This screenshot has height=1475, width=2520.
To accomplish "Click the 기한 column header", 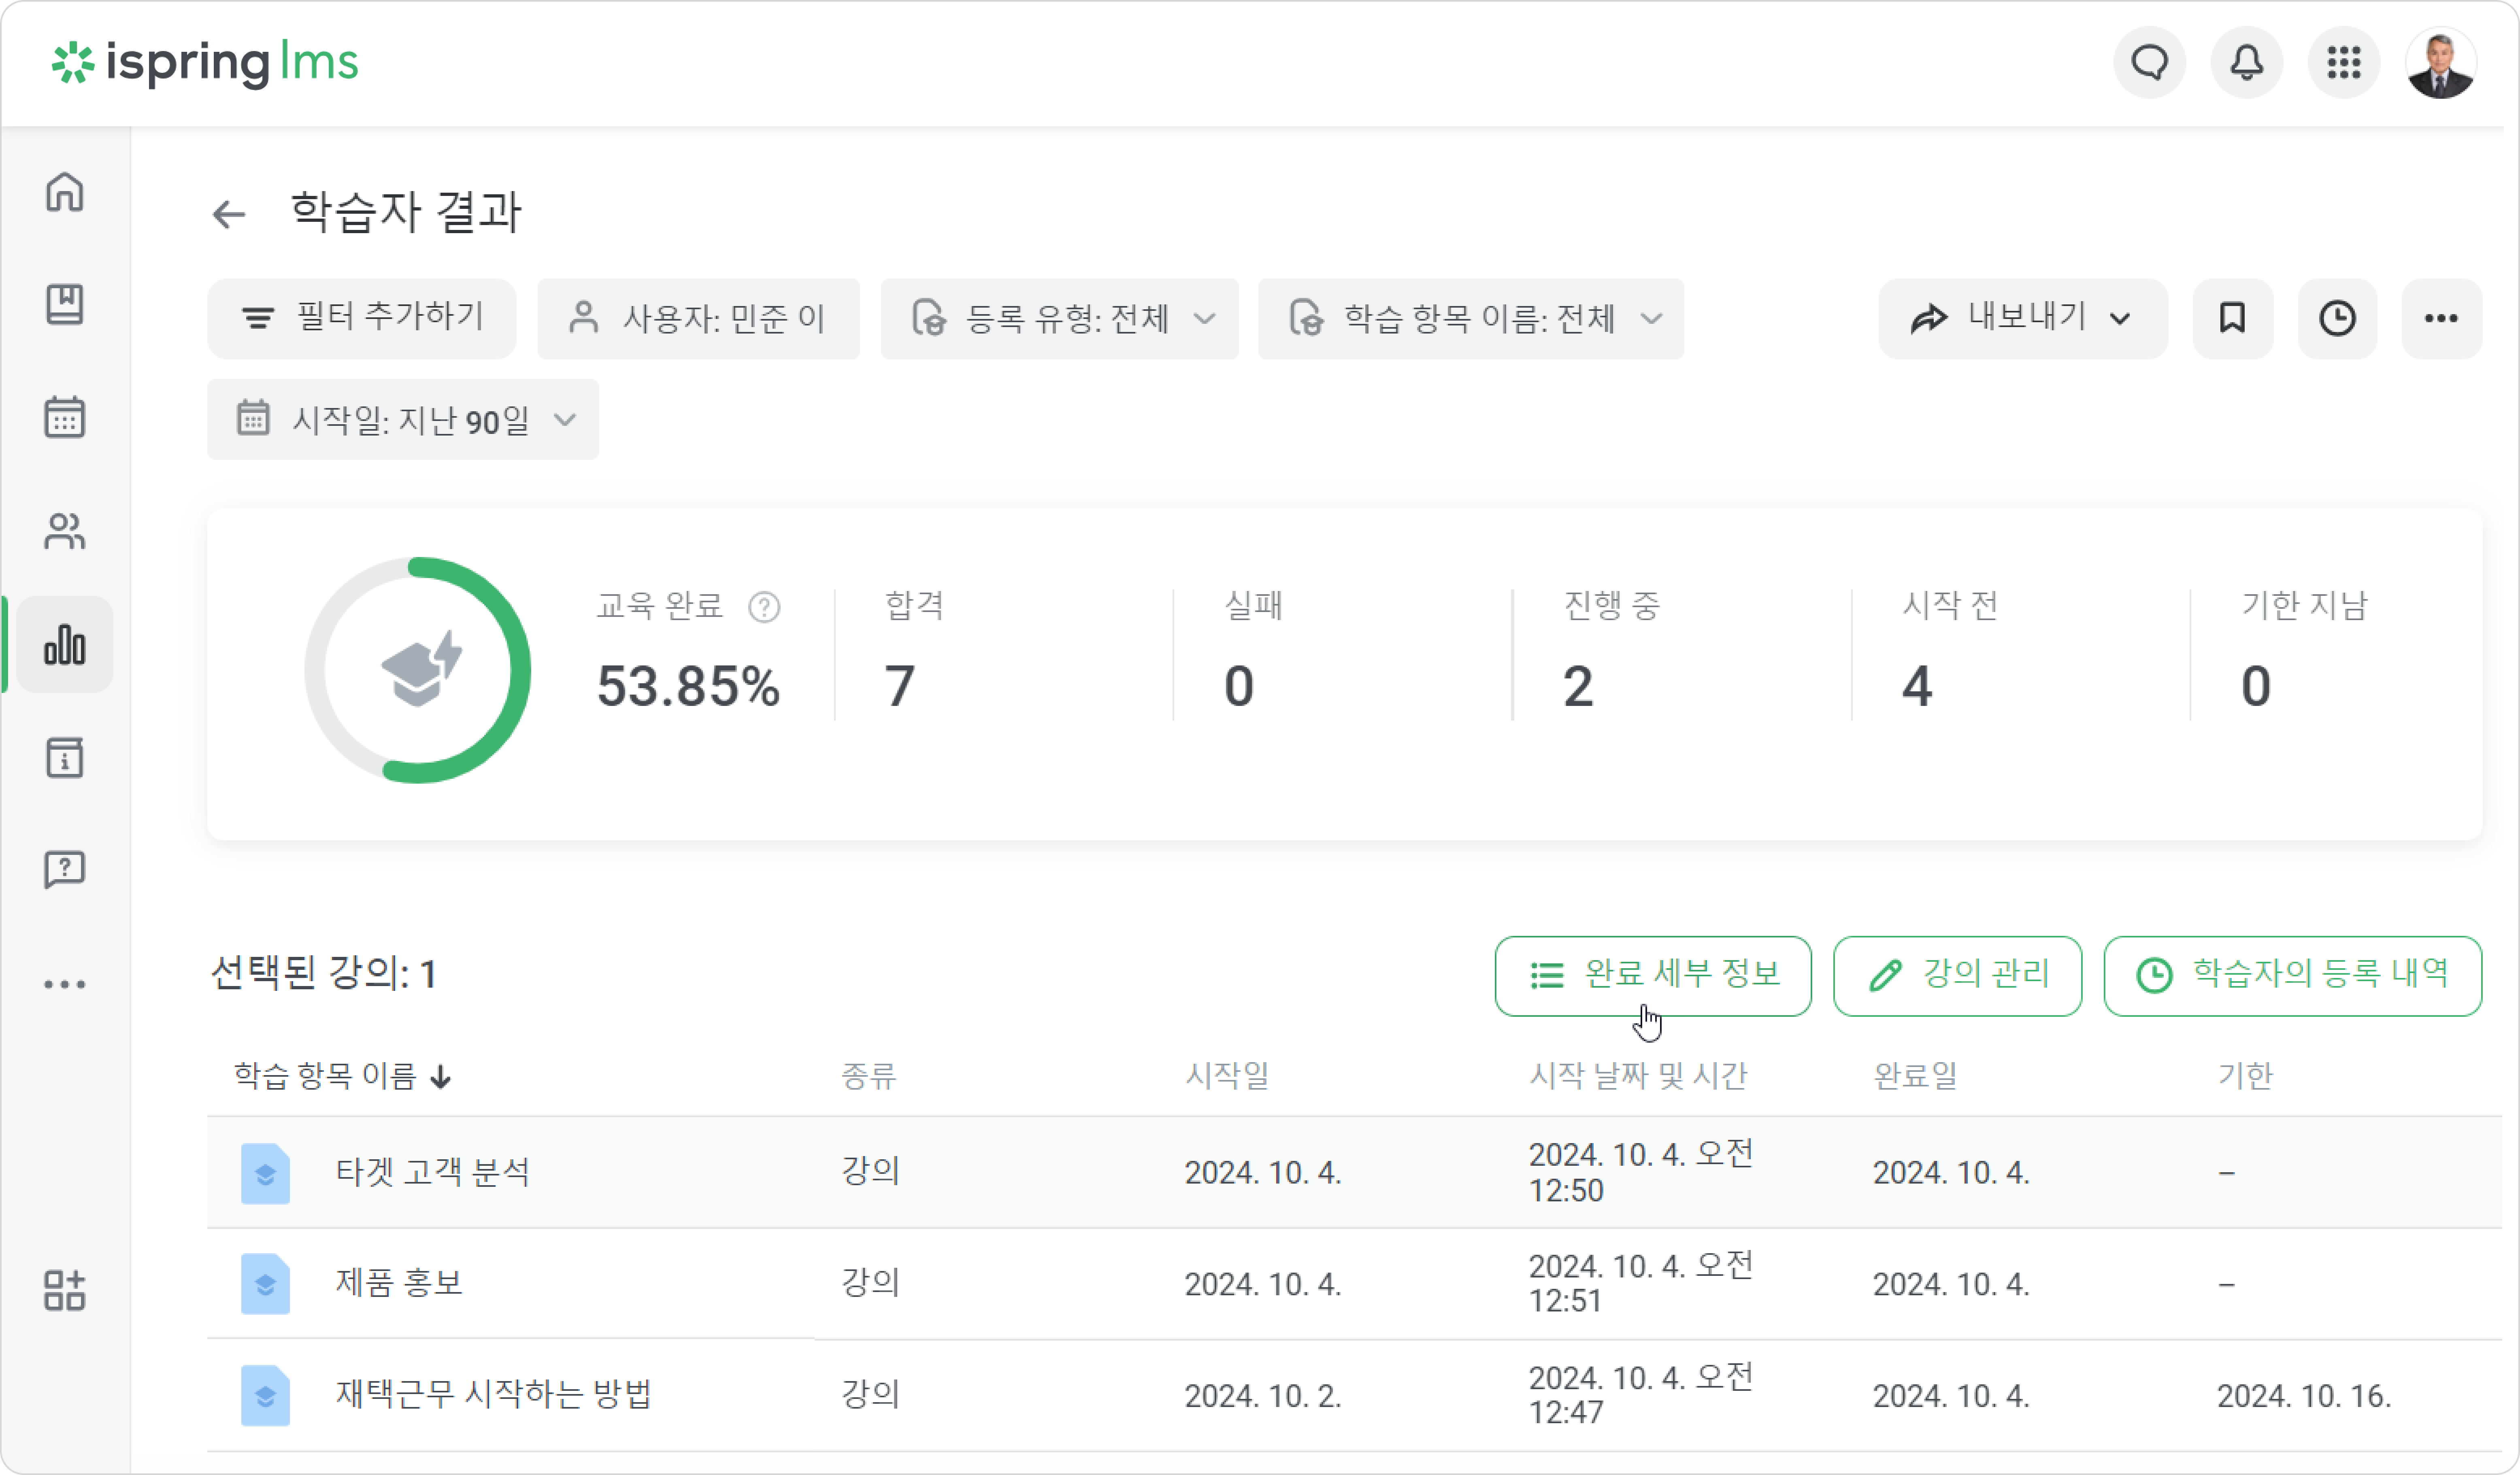I will click(2245, 1076).
